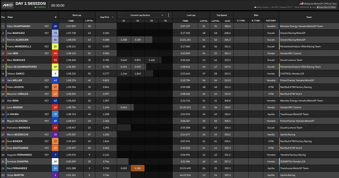
Task: Click last lap time 44:23.516
Action: point(185,175)
